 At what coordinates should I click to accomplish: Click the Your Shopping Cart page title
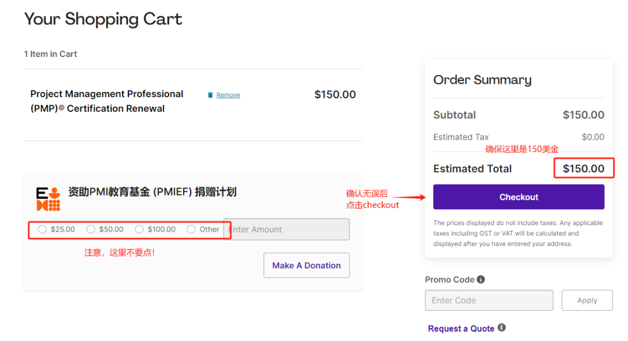(x=103, y=19)
